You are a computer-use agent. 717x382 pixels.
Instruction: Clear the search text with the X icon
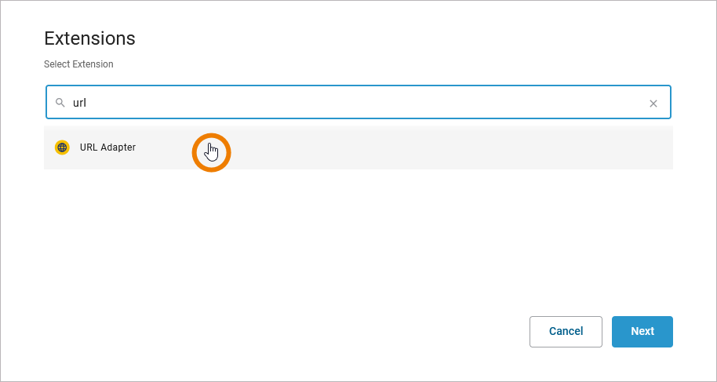click(653, 103)
